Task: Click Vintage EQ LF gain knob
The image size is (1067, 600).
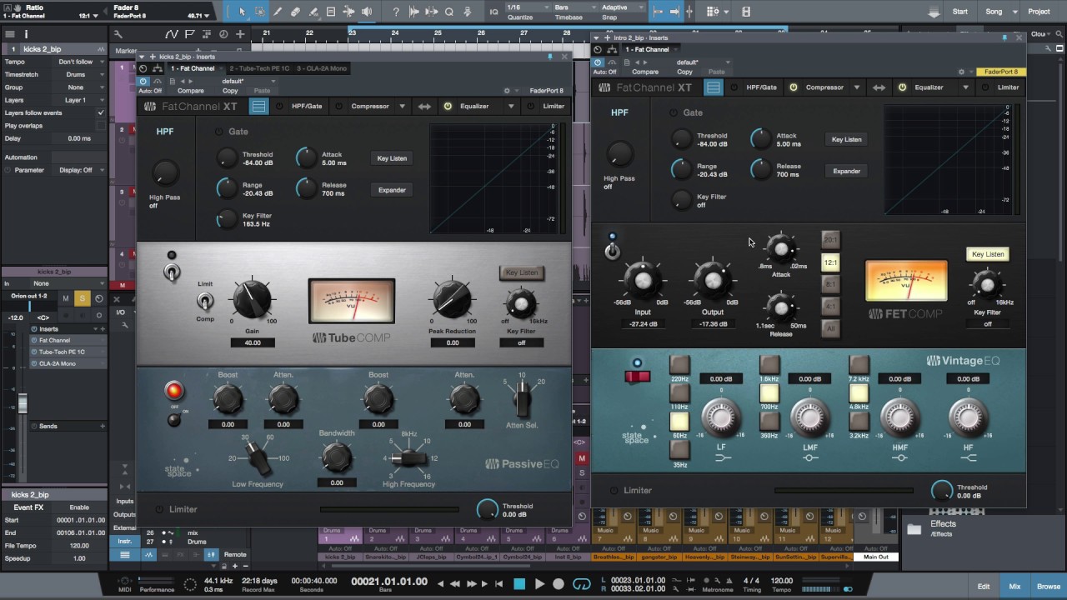Action: pos(721,417)
